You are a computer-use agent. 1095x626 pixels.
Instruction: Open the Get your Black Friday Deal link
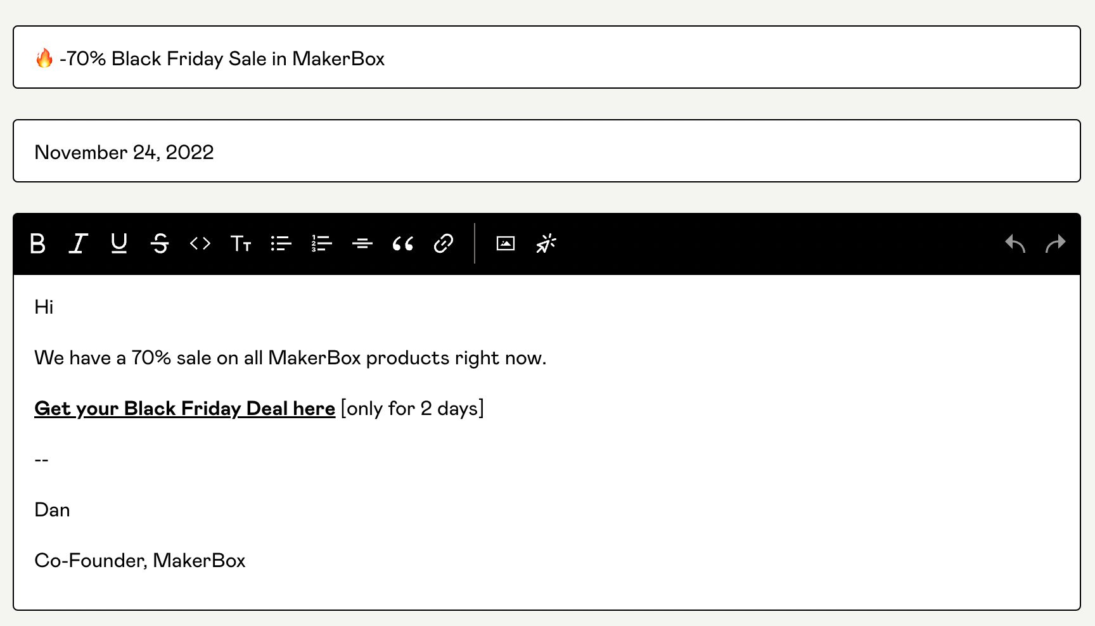(x=184, y=409)
